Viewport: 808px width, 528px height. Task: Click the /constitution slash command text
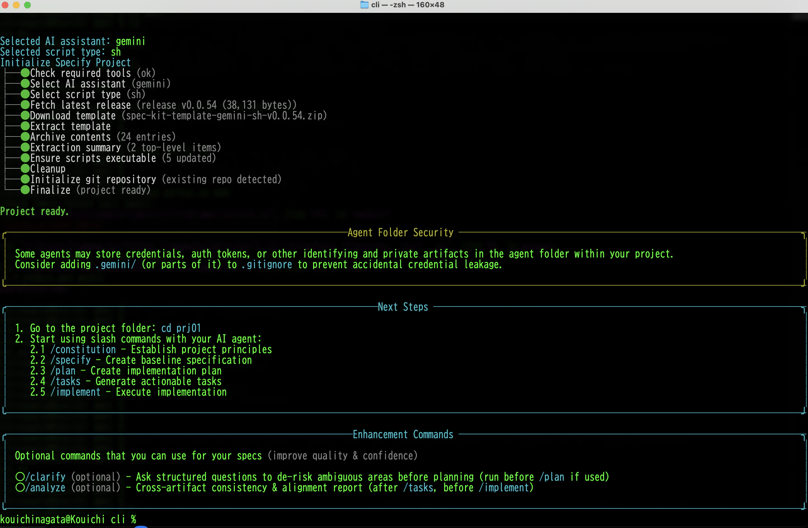(x=83, y=350)
